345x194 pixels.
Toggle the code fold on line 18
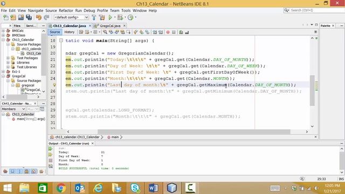click(x=61, y=41)
